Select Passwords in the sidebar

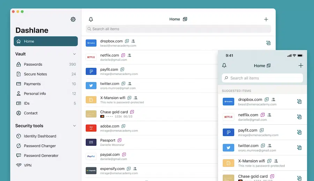(x=33, y=64)
